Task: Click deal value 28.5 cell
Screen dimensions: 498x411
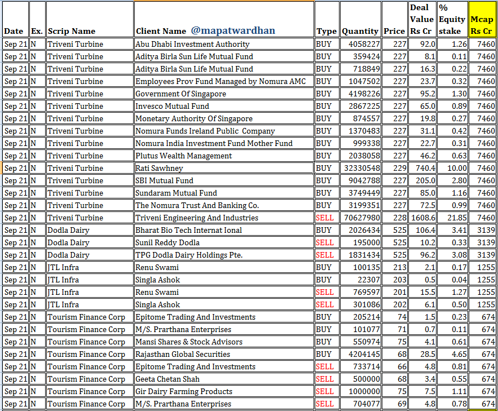Action: click(x=422, y=354)
